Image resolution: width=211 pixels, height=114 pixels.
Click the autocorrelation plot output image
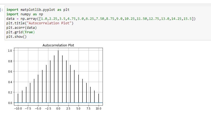[56, 77]
